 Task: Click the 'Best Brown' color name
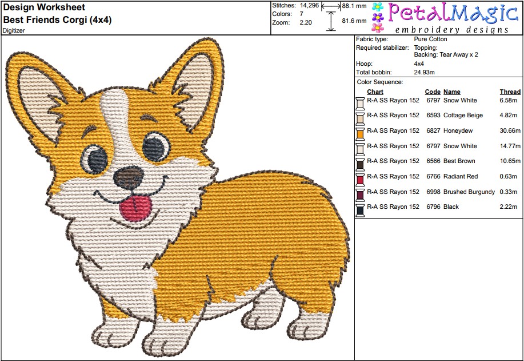[x=459, y=161]
